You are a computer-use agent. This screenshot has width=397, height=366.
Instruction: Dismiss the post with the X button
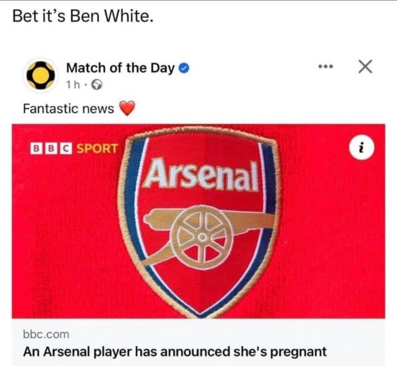pyautogui.click(x=365, y=67)
